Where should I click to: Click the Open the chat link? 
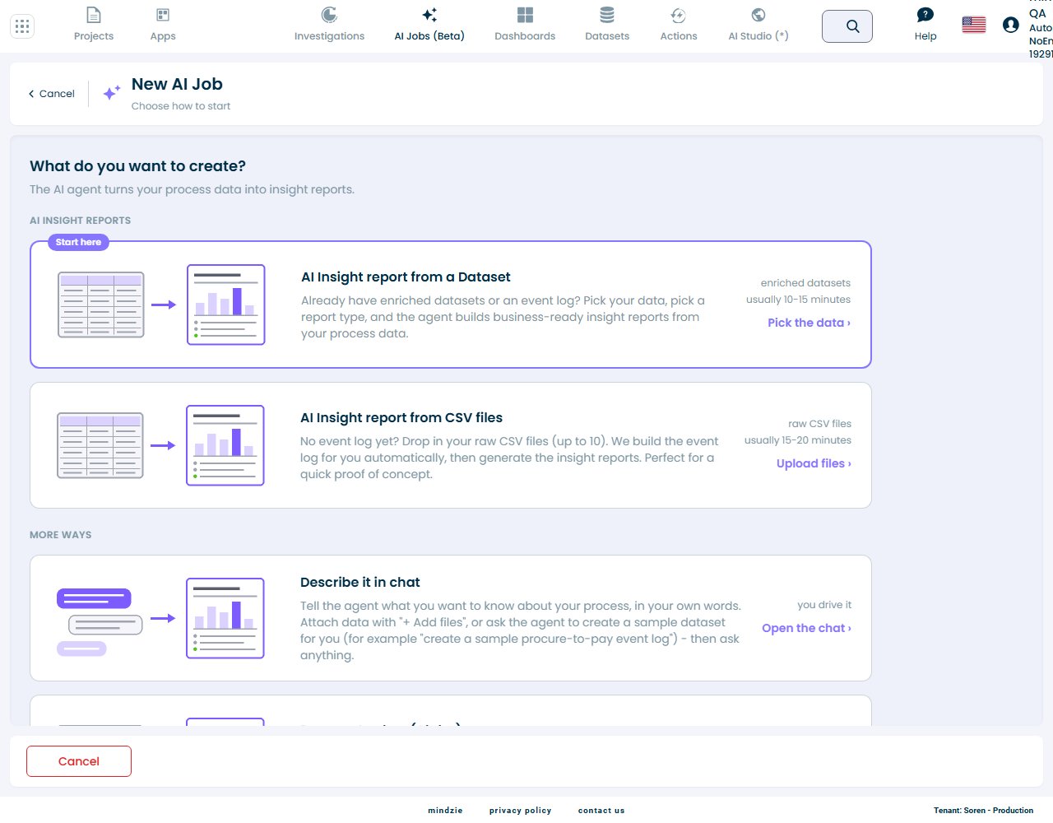click(806, 628)
